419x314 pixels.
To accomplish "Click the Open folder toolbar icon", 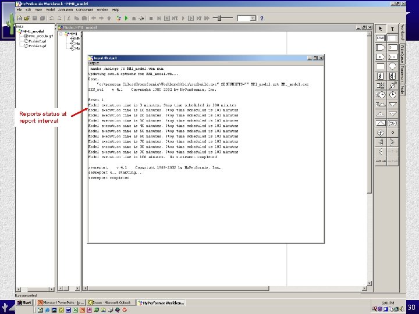I will coord(27,18).
